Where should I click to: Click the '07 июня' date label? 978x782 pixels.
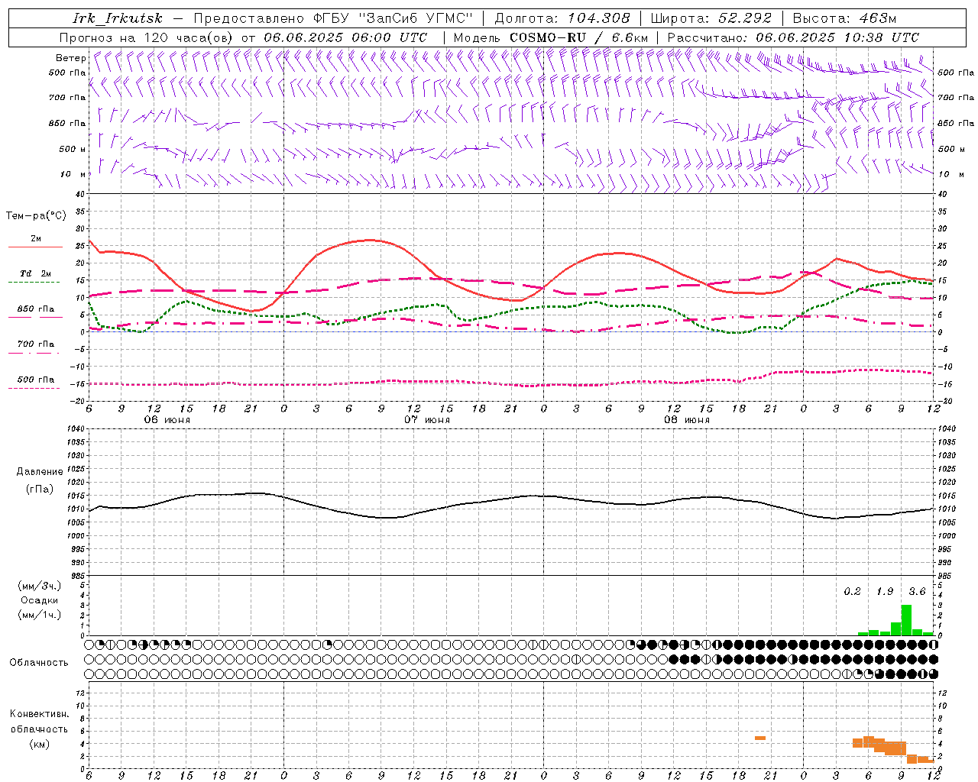click(427, 420)
